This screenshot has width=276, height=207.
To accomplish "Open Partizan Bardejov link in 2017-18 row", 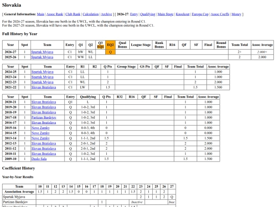I will (x=44, y=118).
